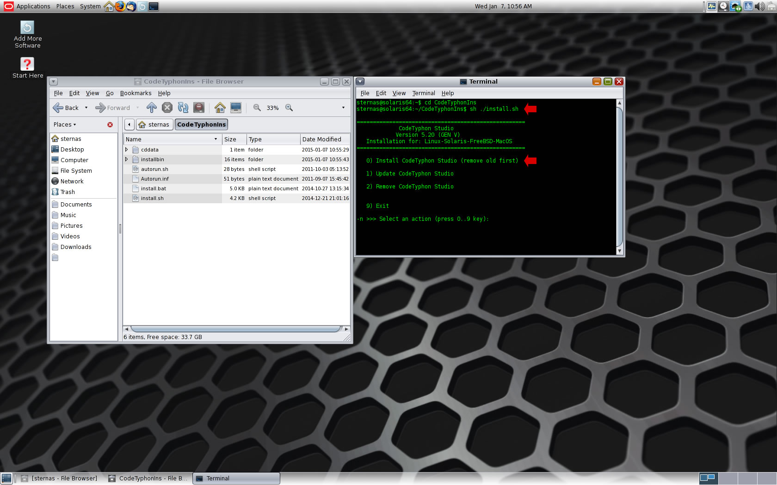Image resolution: width=777 pixels, height=485 pixels.
Task: Click the Terminal vertical scrollbar down arrow
Action: click(620, 251)
